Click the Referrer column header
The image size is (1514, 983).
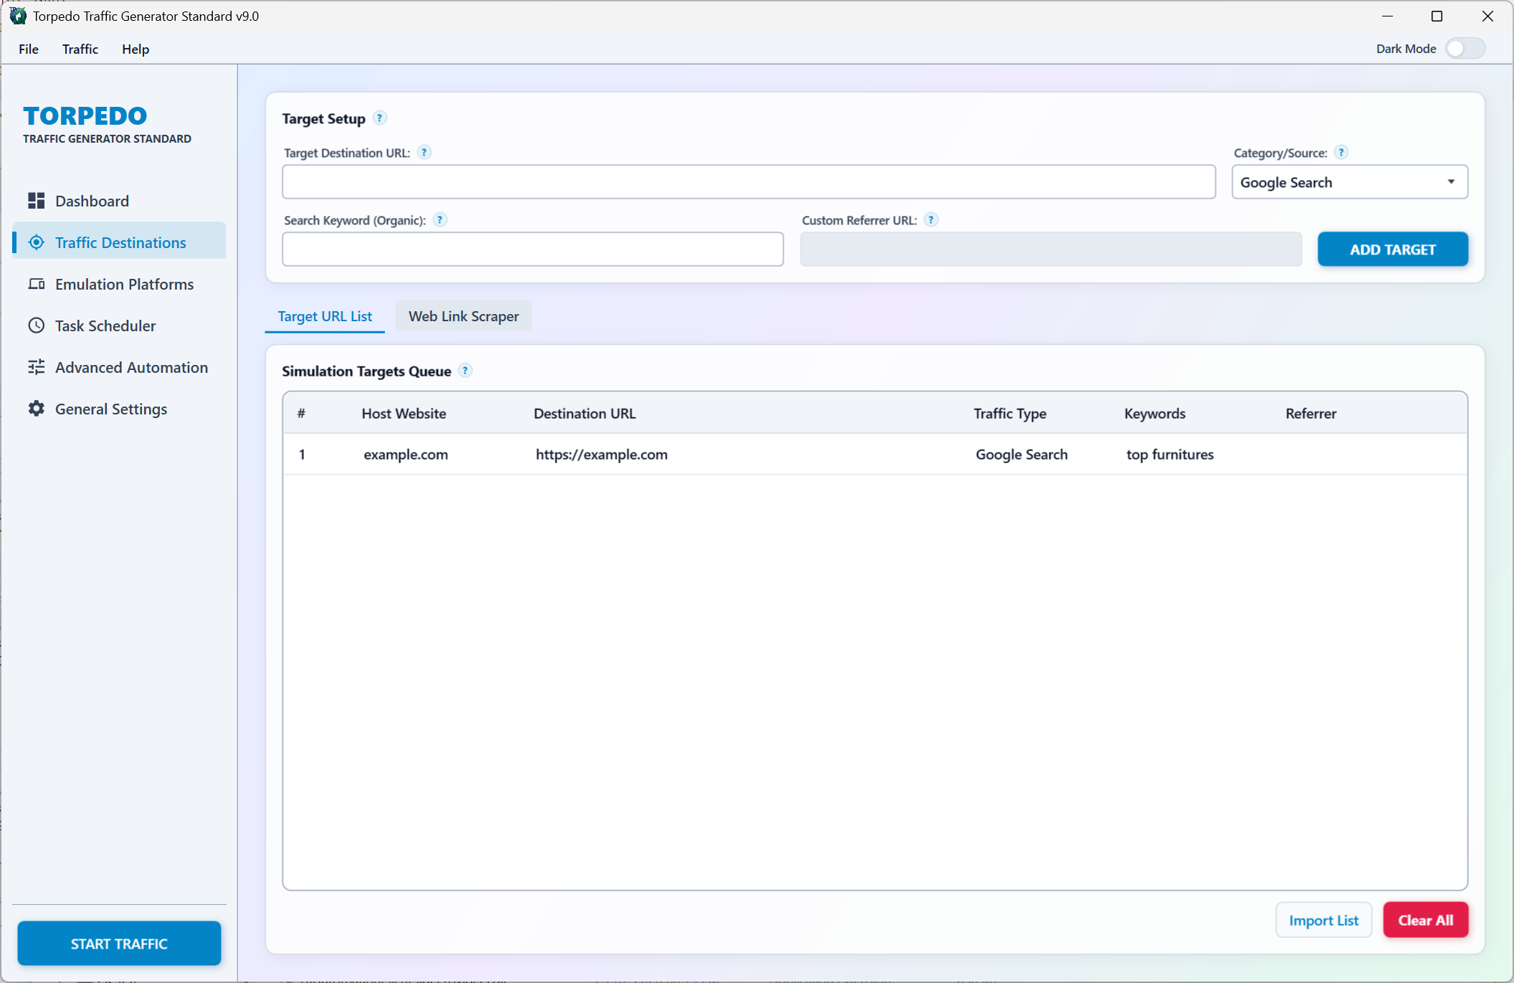point(1310,413)
